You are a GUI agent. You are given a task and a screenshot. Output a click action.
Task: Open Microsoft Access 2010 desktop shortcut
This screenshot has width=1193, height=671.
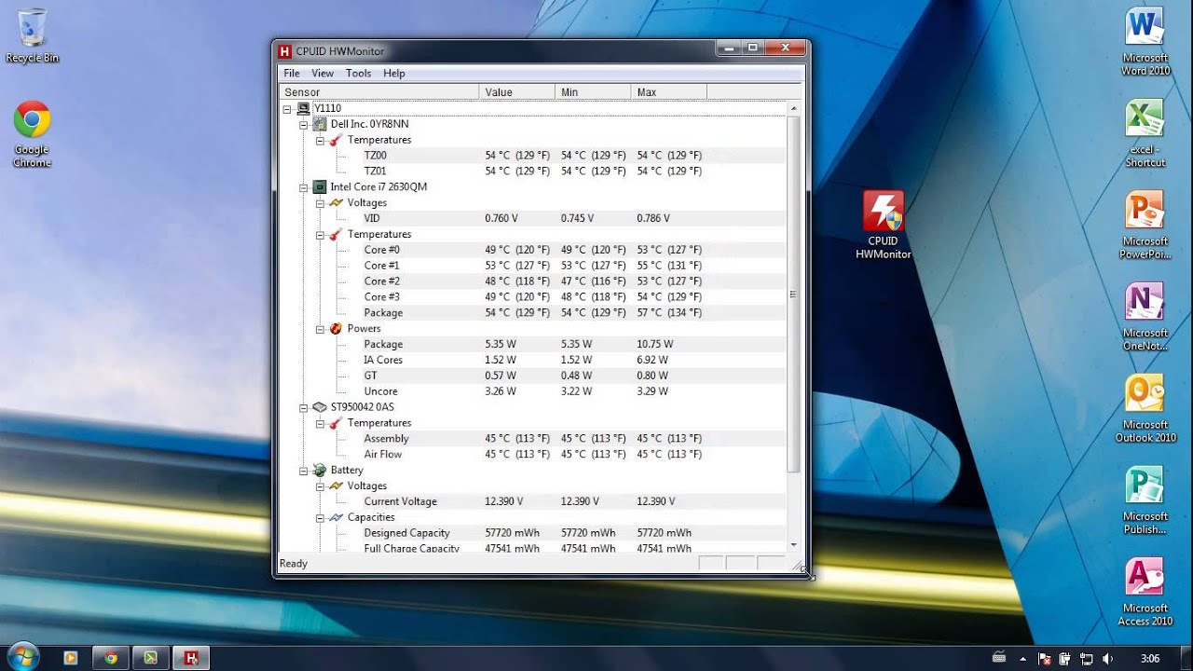[1145, 593]
